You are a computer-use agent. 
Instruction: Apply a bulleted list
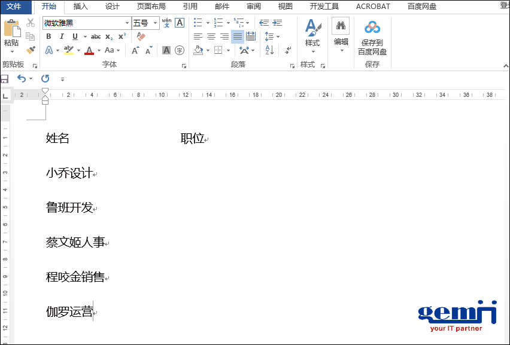pyautogui.click(x=197, y=22)
